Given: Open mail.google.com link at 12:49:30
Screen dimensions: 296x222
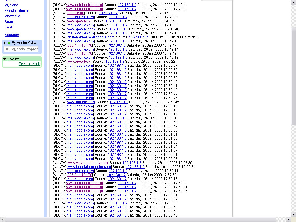Looking at the screenshot, I should [81, 25].
